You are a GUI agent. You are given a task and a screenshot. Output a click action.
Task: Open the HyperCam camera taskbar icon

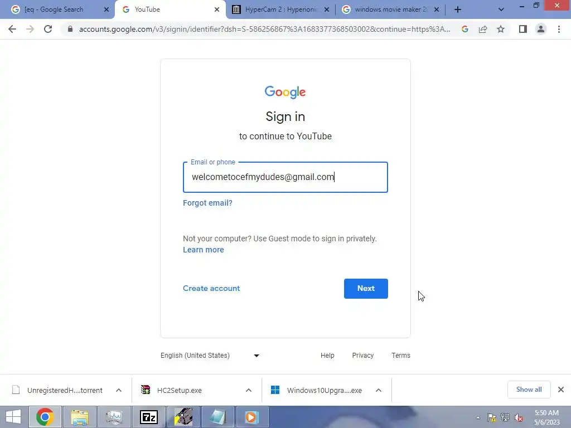coord(183,417)
